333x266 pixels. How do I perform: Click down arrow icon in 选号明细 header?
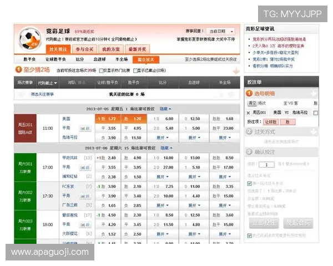click(x=314, y=93)
